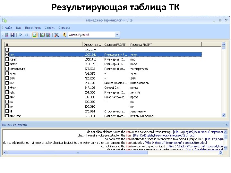Image resolution: width=231 pixels, height=173 pixels.
Task: Tick the checkbox for temperature
Action: click(7, 69)
